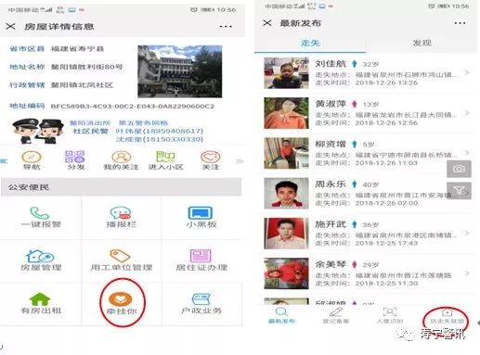Tap the 进入小区 map icon
The image size is (480, 355).
(165, 157)
